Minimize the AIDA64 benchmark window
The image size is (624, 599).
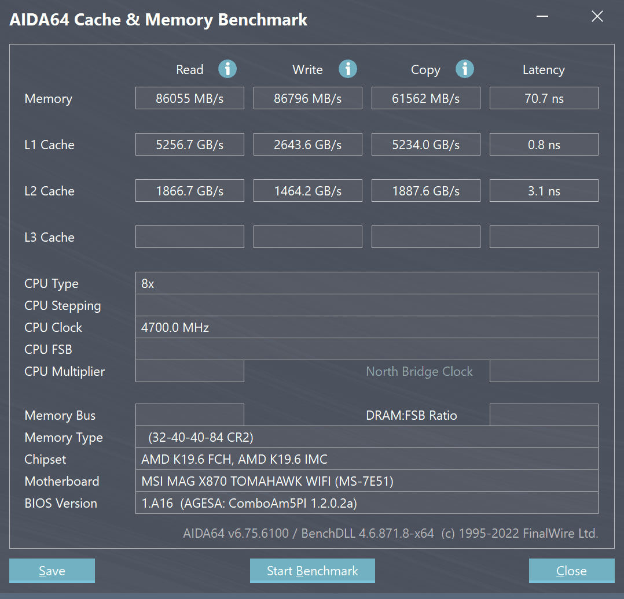tap(542, 16)
